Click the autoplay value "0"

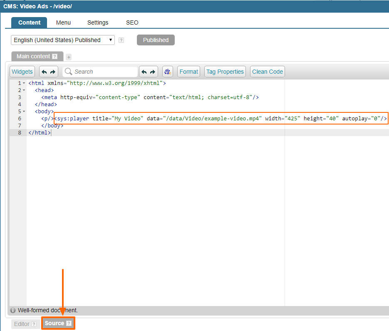376,119
